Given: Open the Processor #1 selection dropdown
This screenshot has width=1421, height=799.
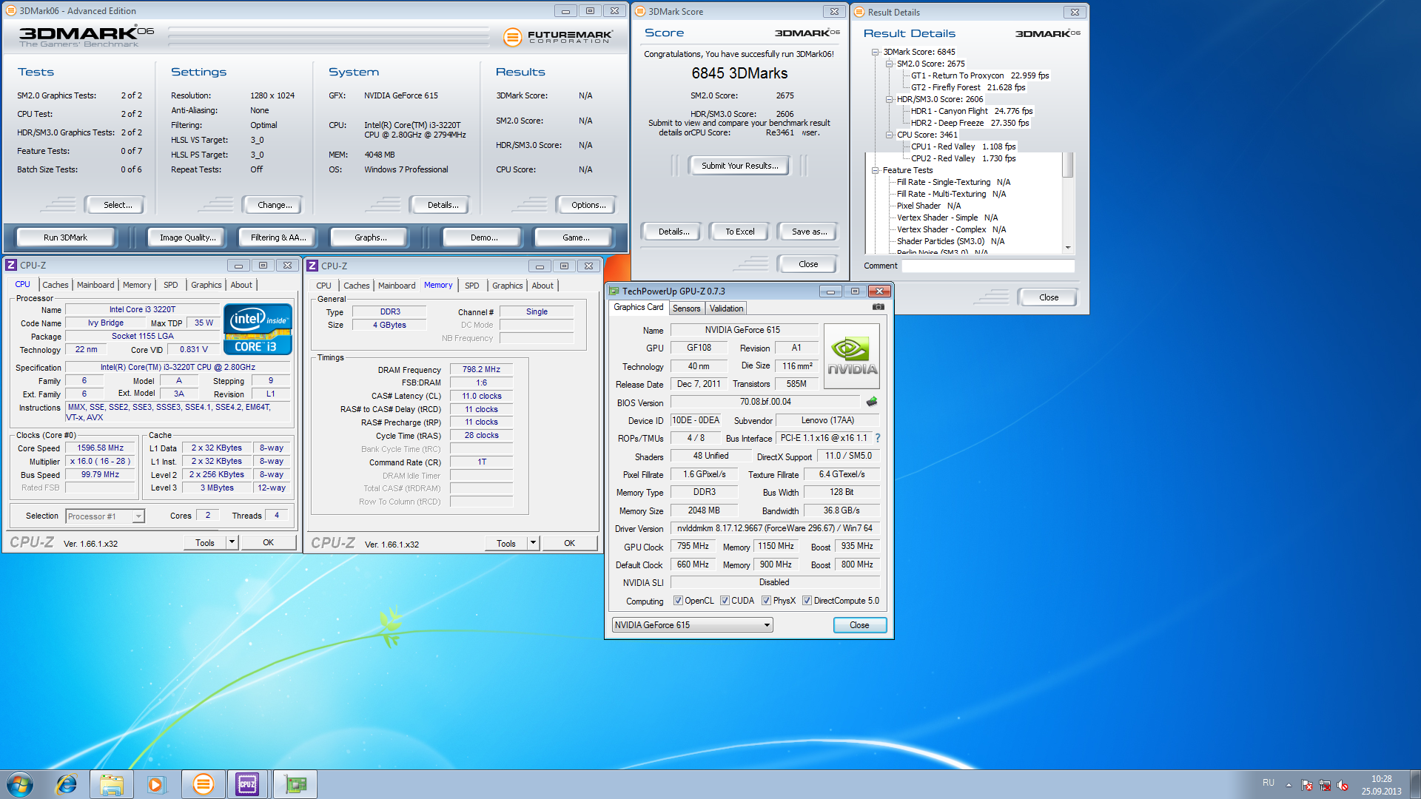Looking at the screenshot, I should (x=104, y=516).
